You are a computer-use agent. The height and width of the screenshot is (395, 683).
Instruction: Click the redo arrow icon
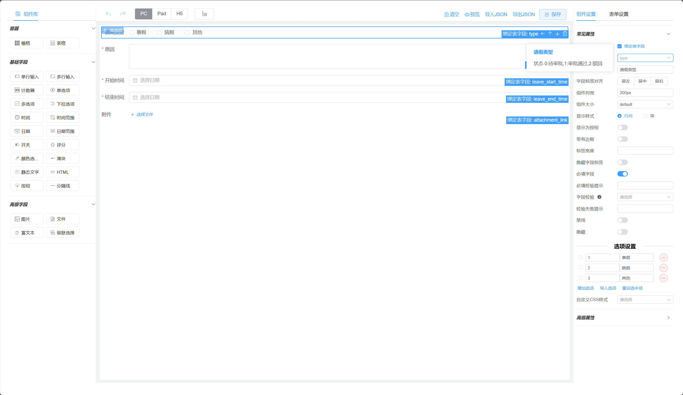pyautogui.click(x=123, y=14)
